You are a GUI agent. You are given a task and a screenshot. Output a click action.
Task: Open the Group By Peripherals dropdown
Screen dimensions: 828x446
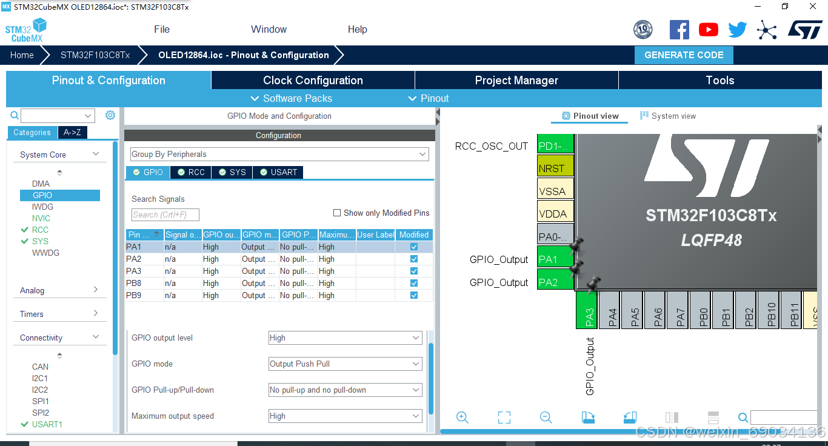coord(279,154)
